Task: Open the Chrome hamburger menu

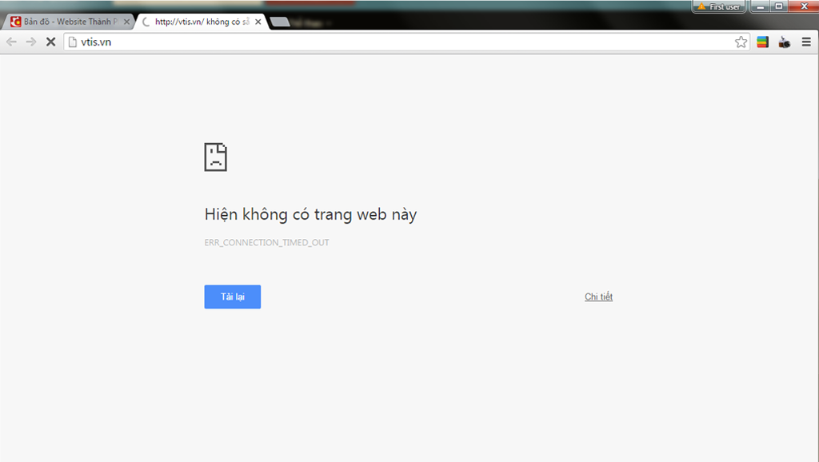Action: pos(806,42)
